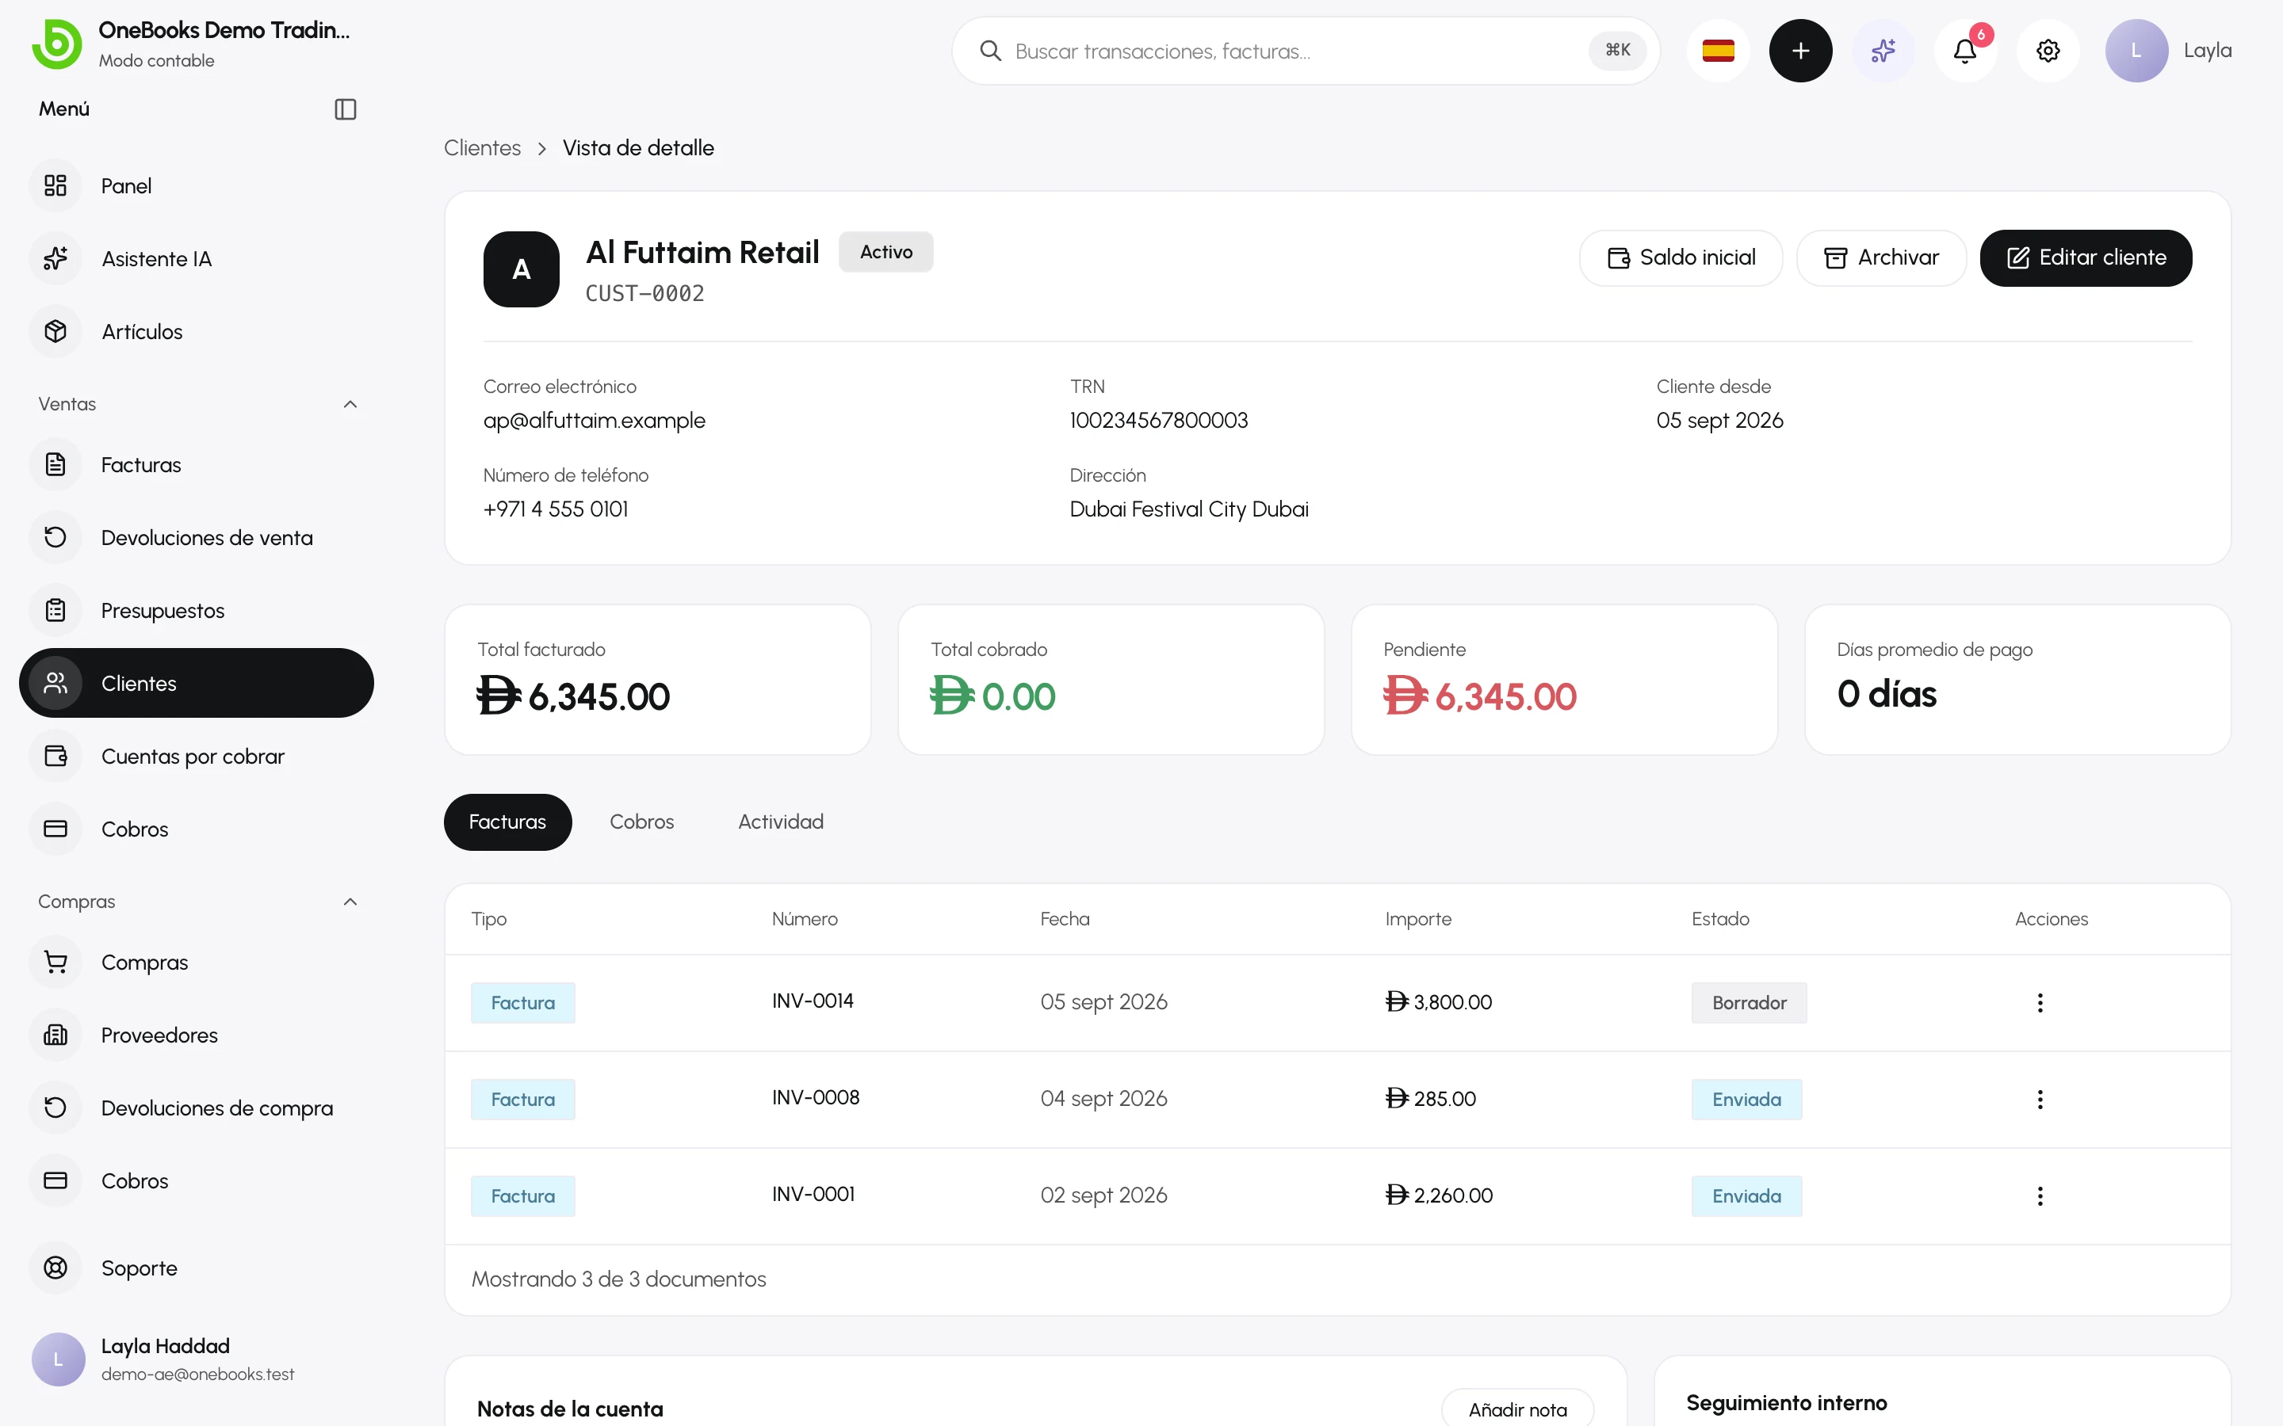
Task: Click the ⌘K shortcut badge
Action: [1618, 51]
